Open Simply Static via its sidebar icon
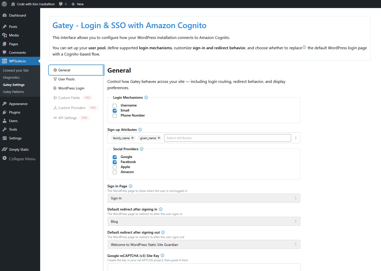Image resolution: width=381 pixels, height=271 pixels. (x=5, y=149)
